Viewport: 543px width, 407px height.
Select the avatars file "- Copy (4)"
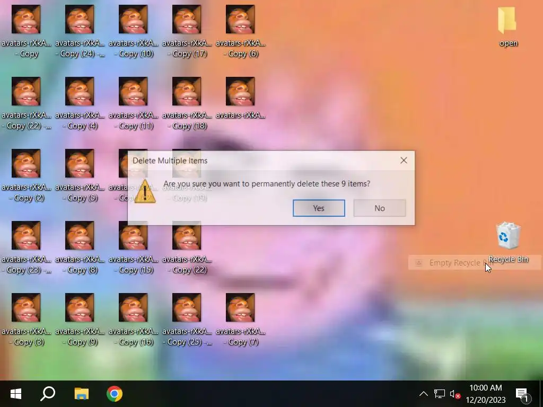[x=80, y=103]
